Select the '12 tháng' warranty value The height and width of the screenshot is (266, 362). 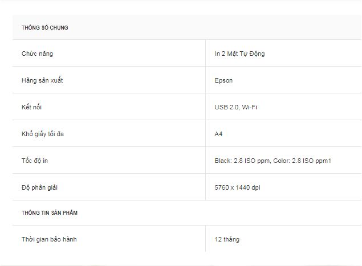point(227,239)
